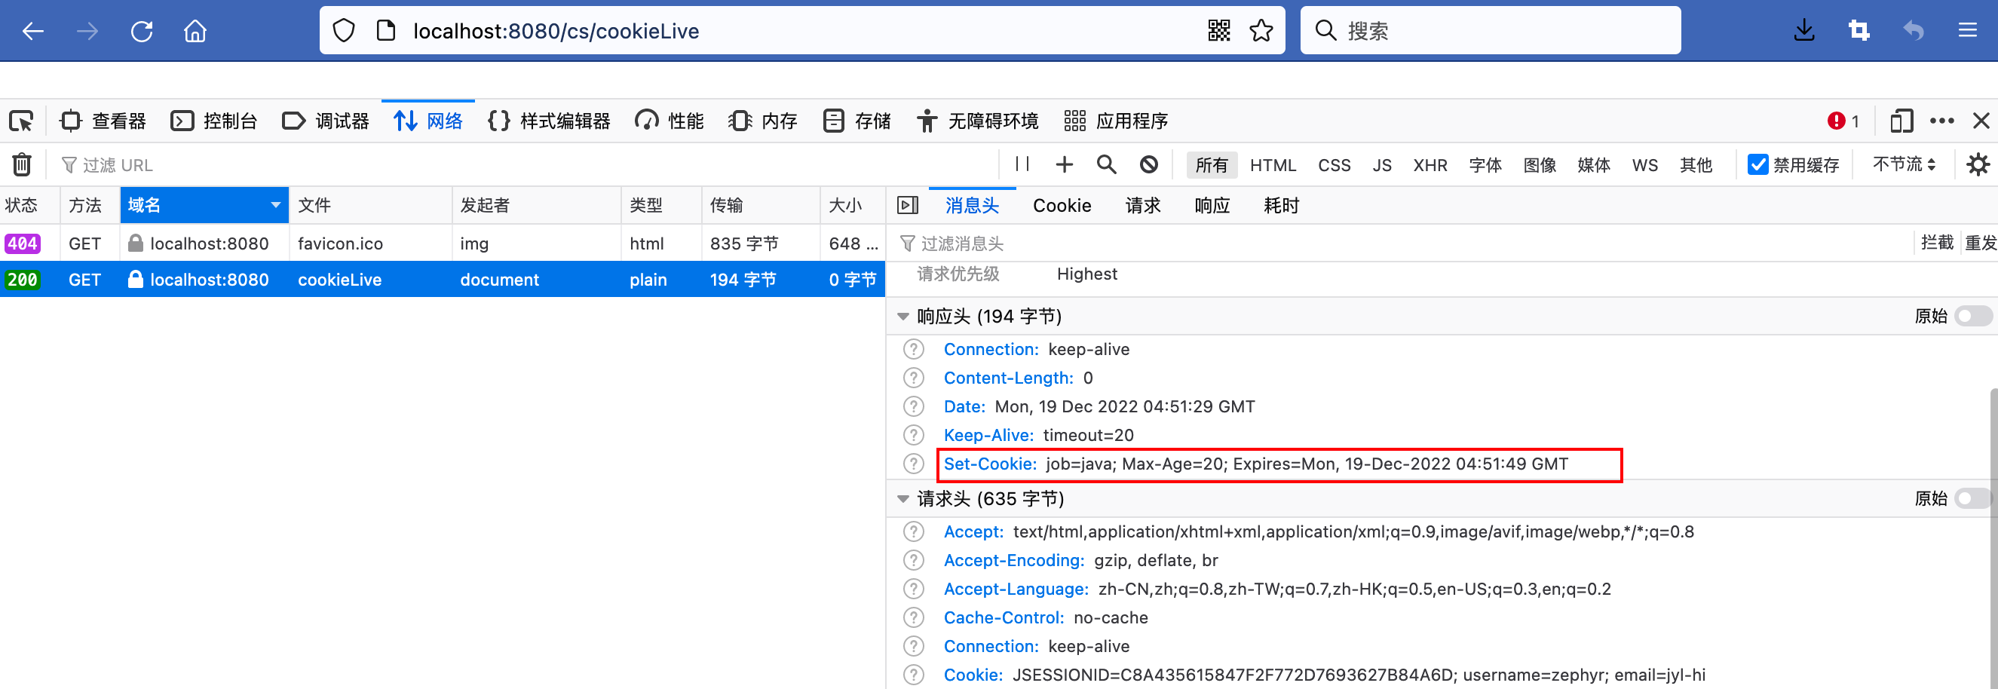Open the Performance tab
The width and height of the screenshot is (1998, 689).
tap(670, 121)
